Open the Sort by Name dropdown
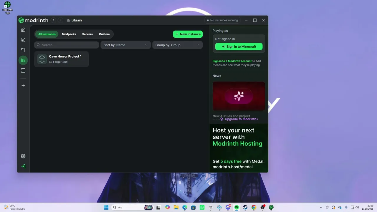377x212 pixels. point(125,45)
